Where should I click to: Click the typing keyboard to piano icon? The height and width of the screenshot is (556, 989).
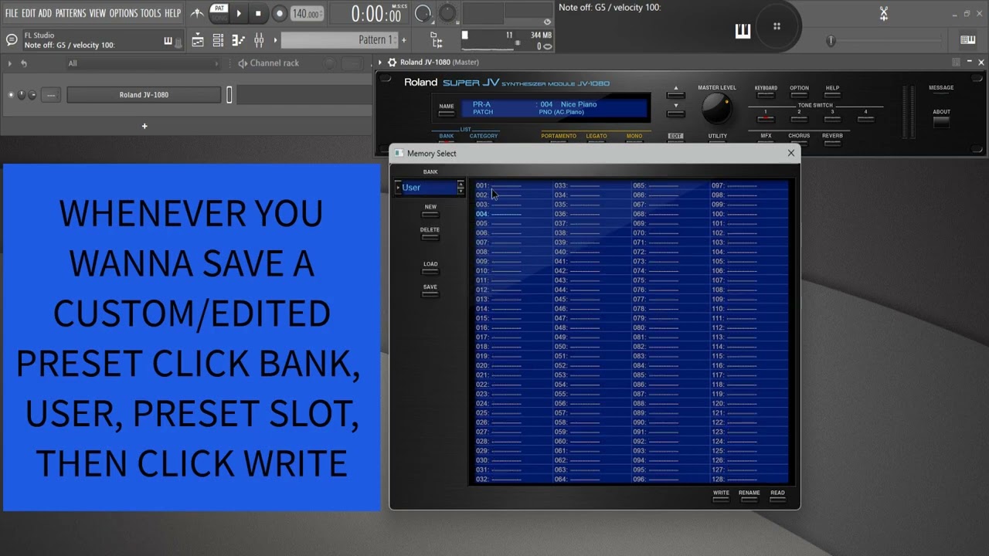[168, 40]
